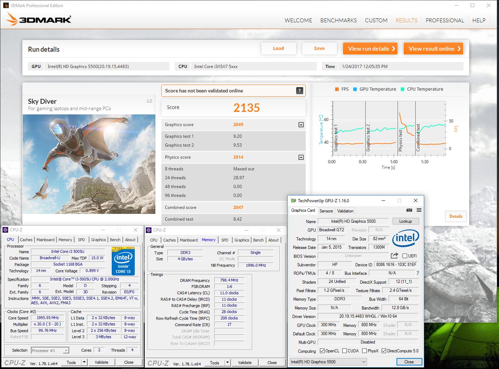
Task: Go to the BENCHMARKS section
Action: point(338,20)
